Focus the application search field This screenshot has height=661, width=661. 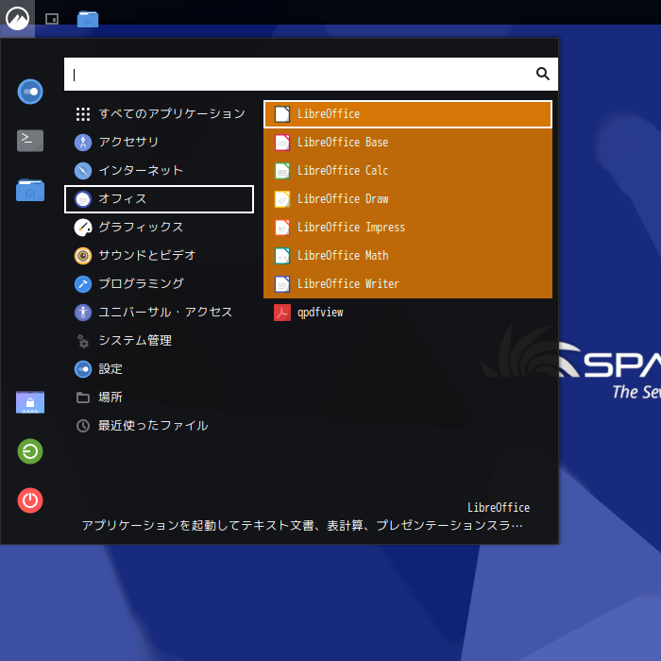pos(311,75)
